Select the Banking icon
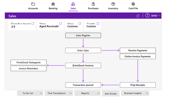 pyautogui.click(x=53, y=4)
